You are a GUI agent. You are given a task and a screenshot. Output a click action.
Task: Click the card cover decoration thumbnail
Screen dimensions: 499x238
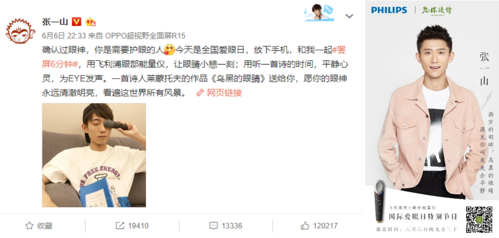[319, 13]
